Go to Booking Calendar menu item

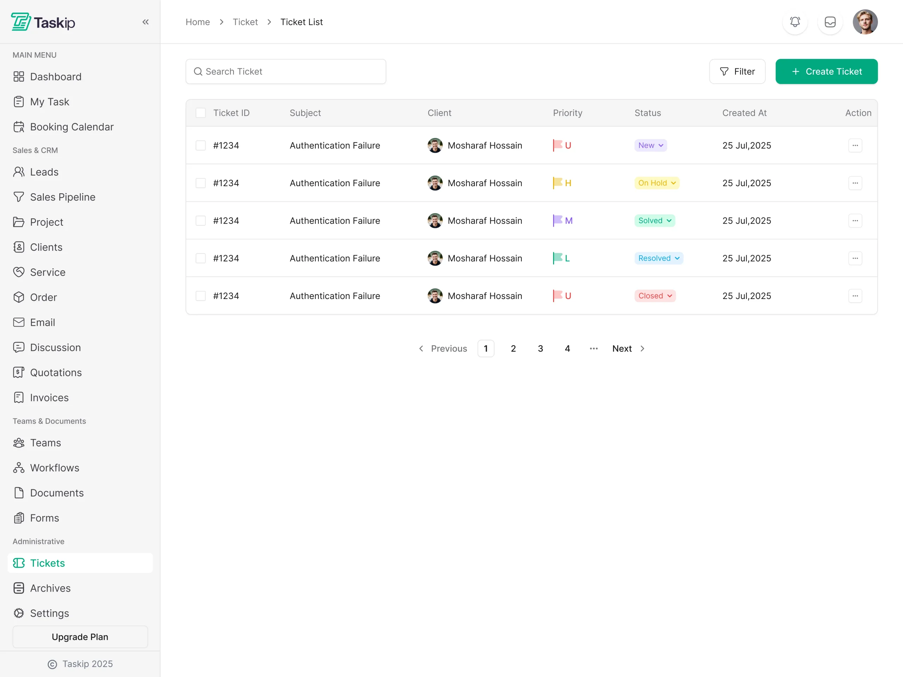[x=72, y=127]
